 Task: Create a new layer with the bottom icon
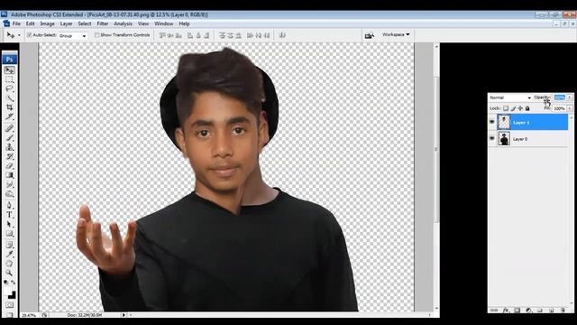point(551,311)
